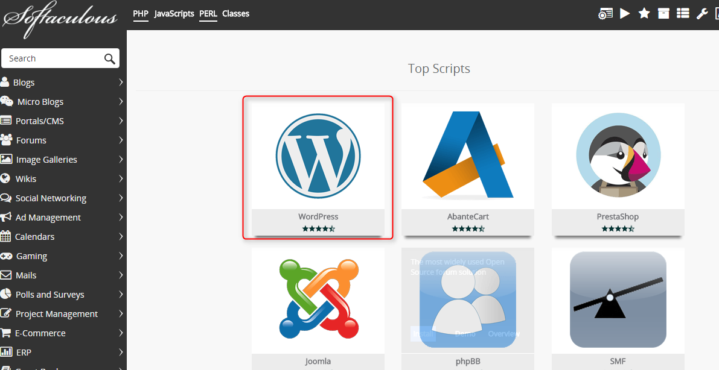Open the task list rows icon

click(x=683, y=13)
